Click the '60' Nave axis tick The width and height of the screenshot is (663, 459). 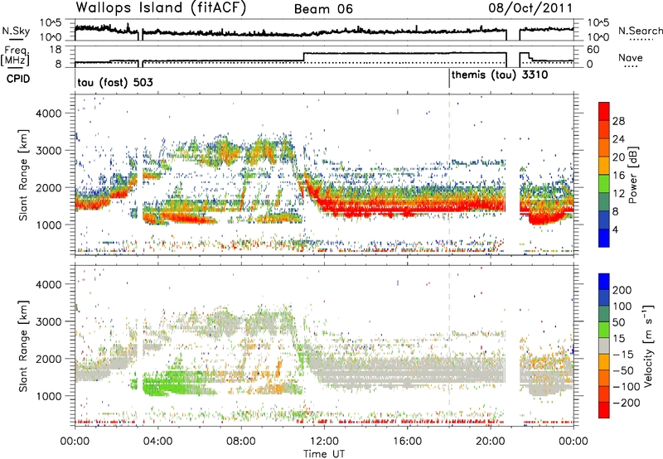tap(593, 50)
